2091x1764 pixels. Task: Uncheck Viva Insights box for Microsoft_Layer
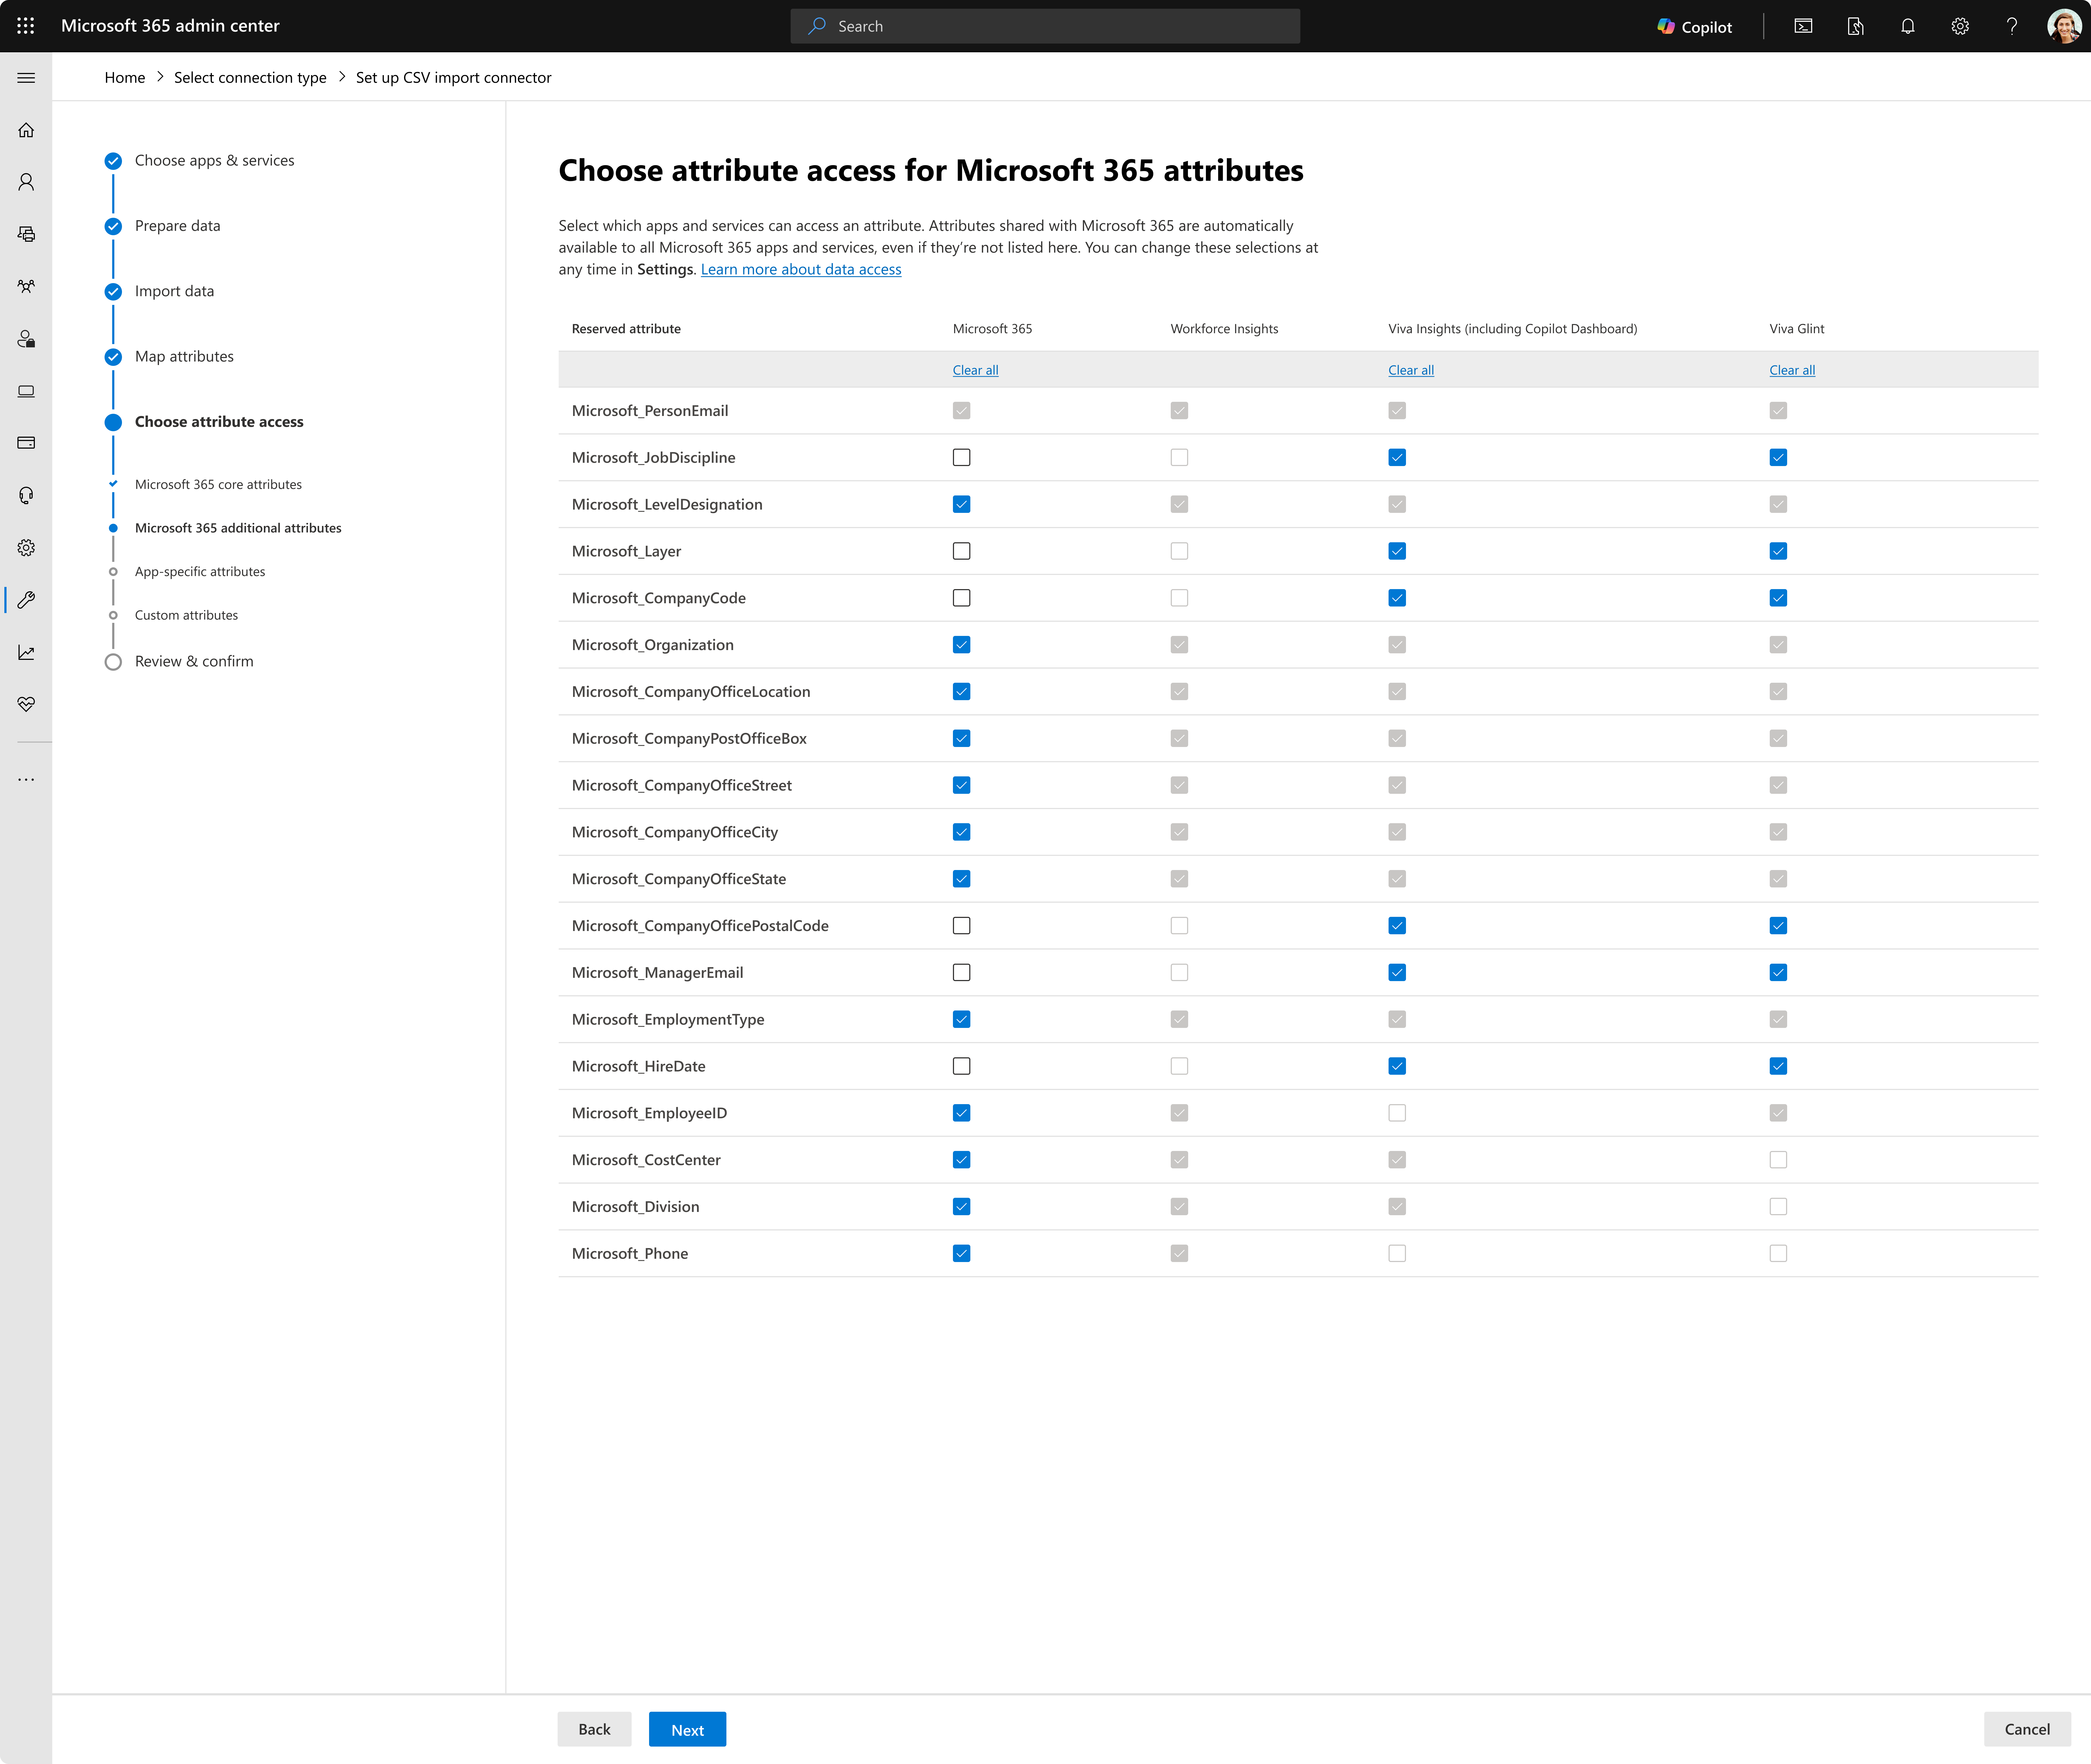coord(1397,551)
